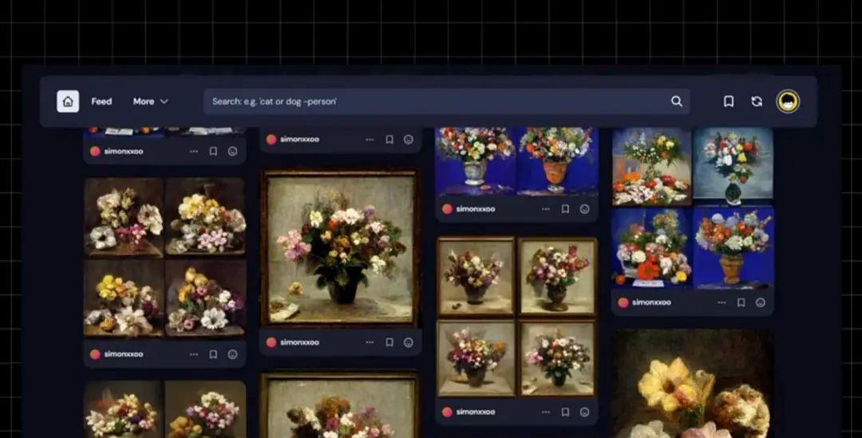
Task: Click red avatar dot beside simonxxoo under beige bouquets
Action: (447, 412)
